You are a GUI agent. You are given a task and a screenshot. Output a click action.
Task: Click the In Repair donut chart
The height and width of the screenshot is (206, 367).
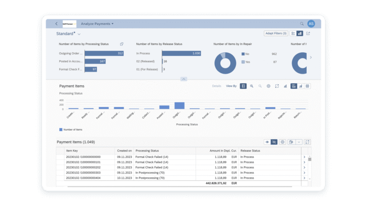pos(225,63)
